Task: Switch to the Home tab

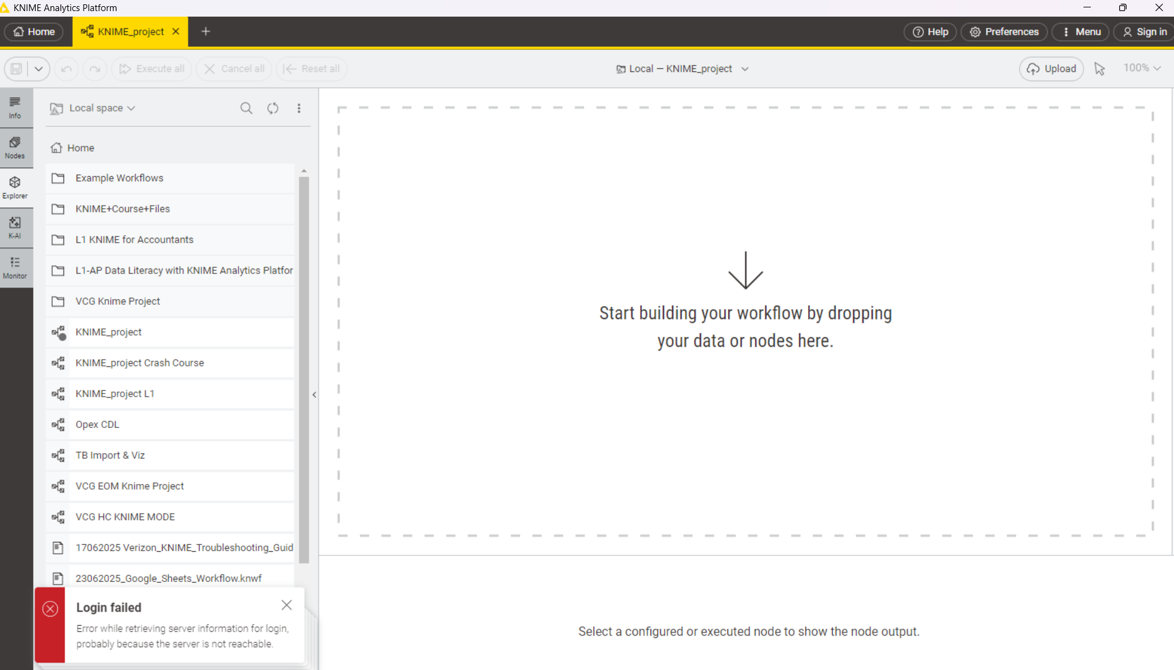Action: click(34, 32)
